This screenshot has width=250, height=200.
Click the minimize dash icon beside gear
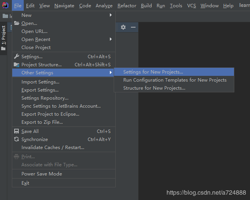click(133, 27)
